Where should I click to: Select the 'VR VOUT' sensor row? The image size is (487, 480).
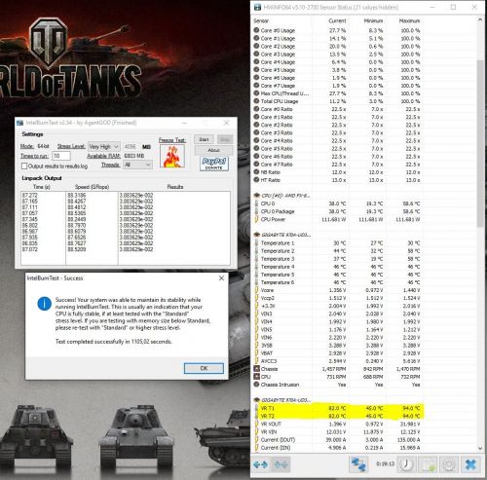coord(337,424)
